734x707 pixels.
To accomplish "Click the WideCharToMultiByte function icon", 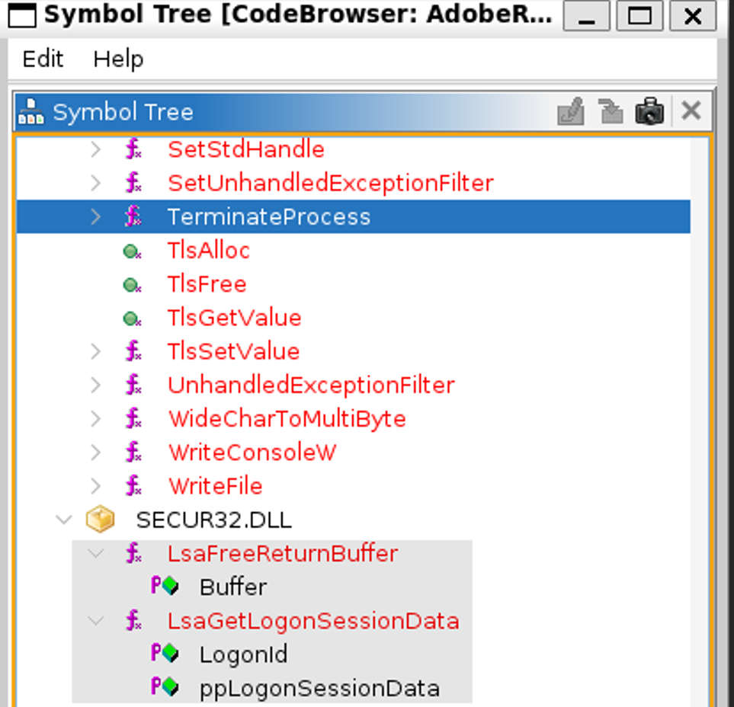I will 133,419.
